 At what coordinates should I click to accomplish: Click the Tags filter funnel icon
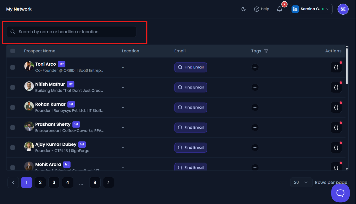click(x=266, y=51)
